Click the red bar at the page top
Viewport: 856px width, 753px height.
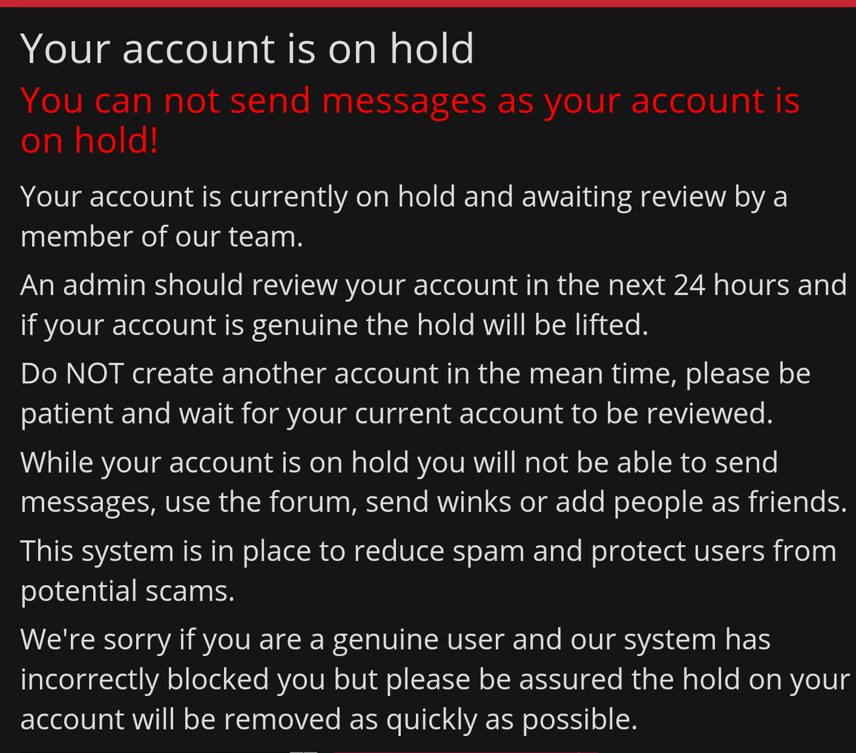click(428, 3)
